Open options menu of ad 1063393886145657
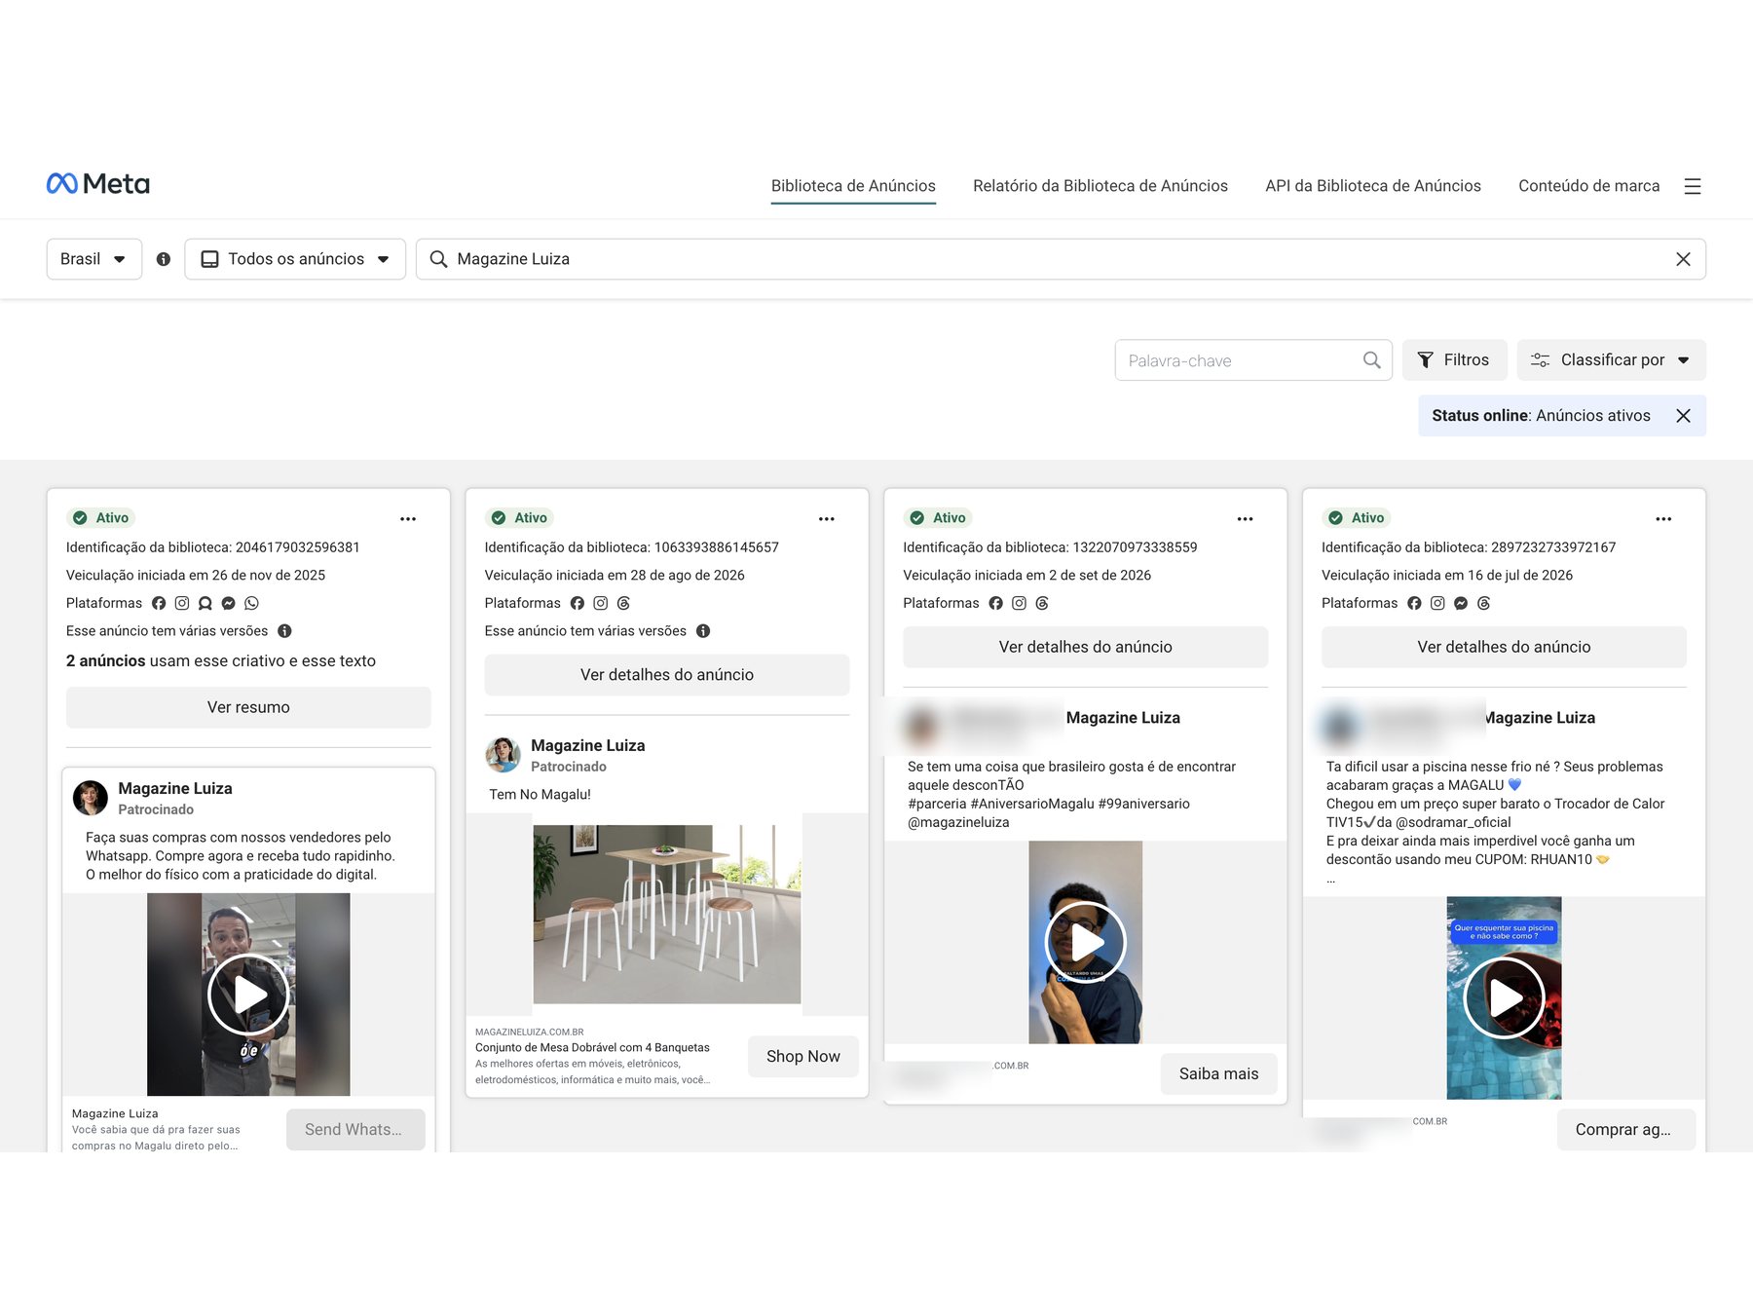Image resolution: width=1753 pixels, height=1315 pixels. [x=827, y=519]
